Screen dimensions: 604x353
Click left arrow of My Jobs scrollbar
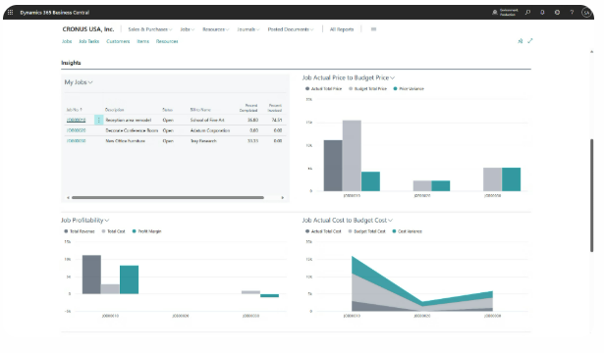click(68, 198)
